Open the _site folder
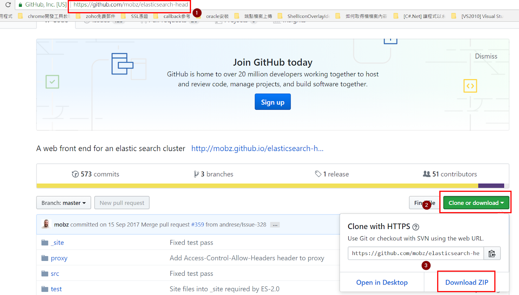The image size is (519, 295). (x=57, y=243)
